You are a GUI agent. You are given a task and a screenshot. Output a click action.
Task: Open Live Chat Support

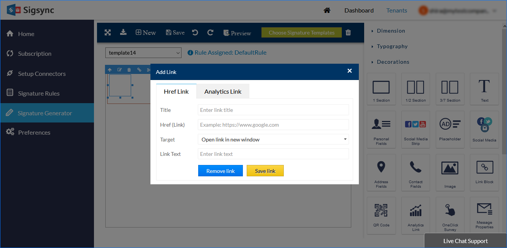pos(465,241)
